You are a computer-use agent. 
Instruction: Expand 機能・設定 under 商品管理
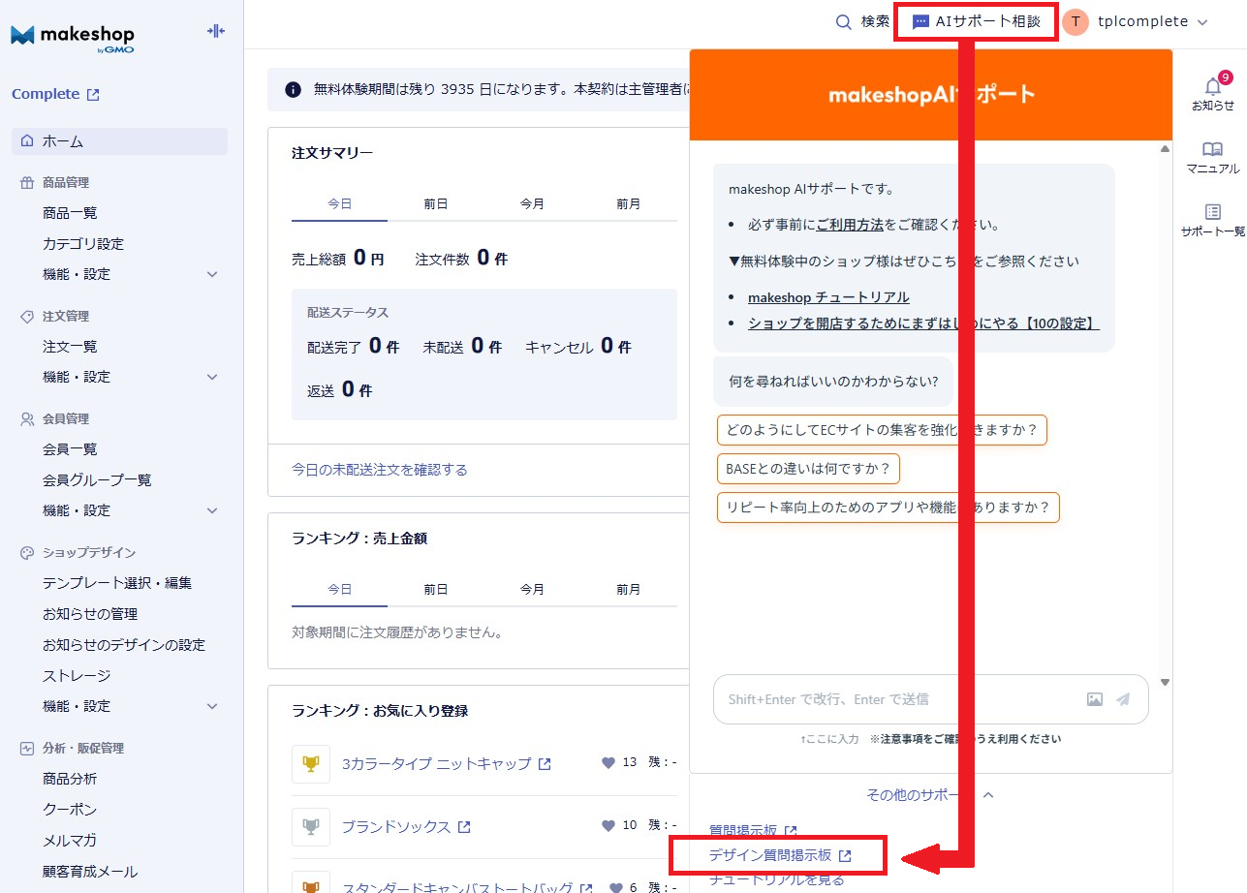pyautogui.click(x=212, y=274)
